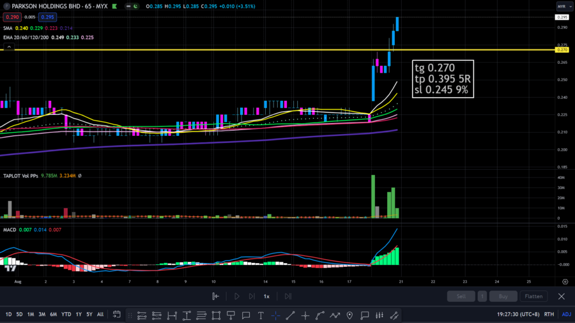Click the Buy button

pyautogui.click(x=503, y=296)
